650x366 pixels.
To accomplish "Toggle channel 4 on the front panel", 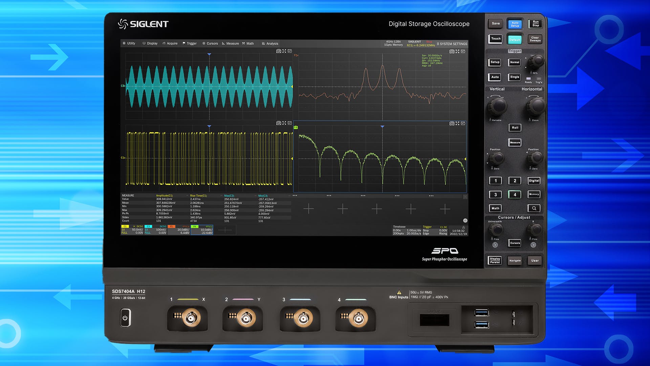I will [x=515, y=195].
